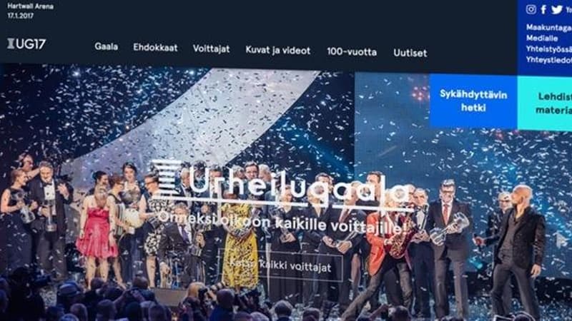572x321 pixels.
Task: Open the Lehdistömateriaali turquoise tile
Action: pyautogui.click(x=545, y=103)
